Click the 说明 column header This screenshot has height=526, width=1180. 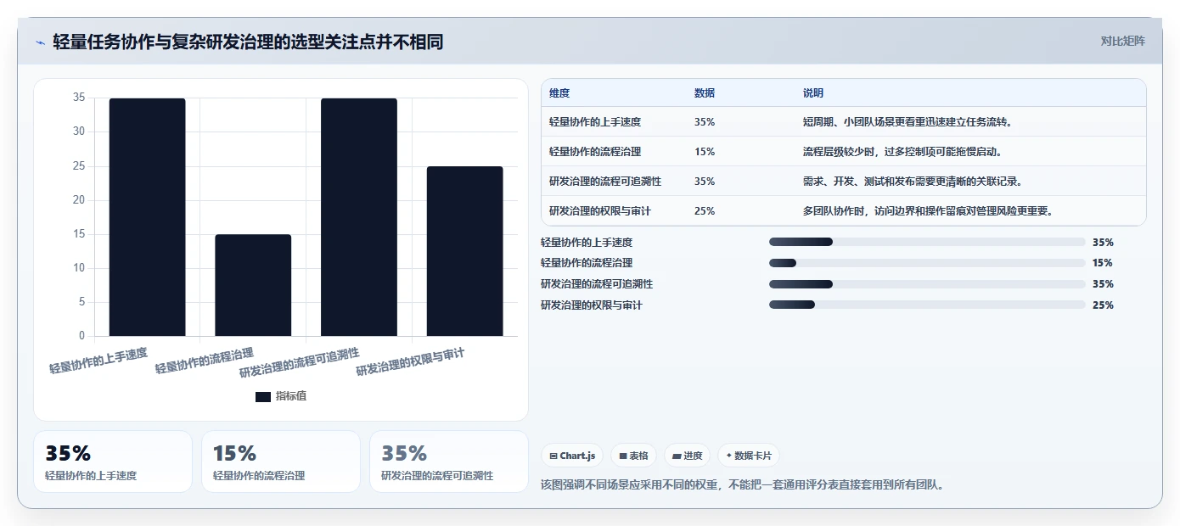point(813,93)
